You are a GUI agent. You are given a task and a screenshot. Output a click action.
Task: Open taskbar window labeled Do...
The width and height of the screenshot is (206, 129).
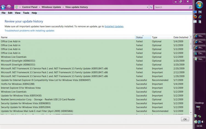(x=199, y=53)
